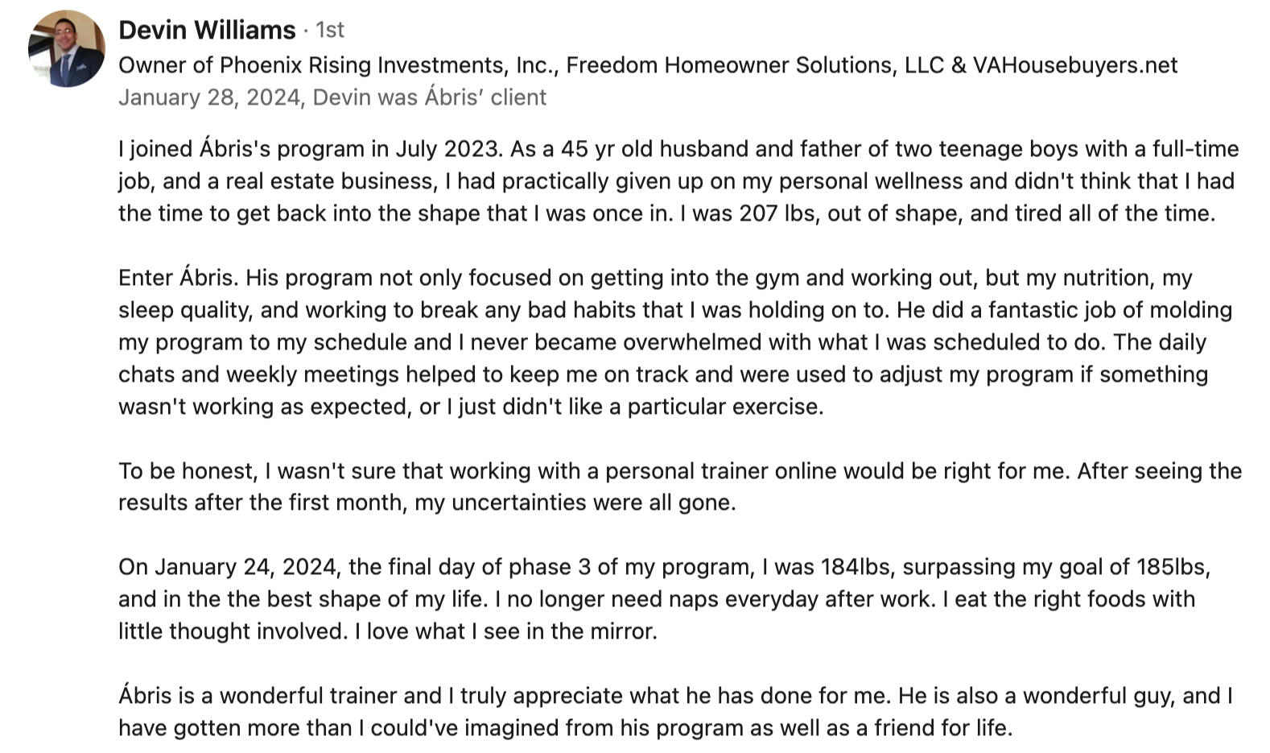Click the 1st connection degree label

pos(330,30)
